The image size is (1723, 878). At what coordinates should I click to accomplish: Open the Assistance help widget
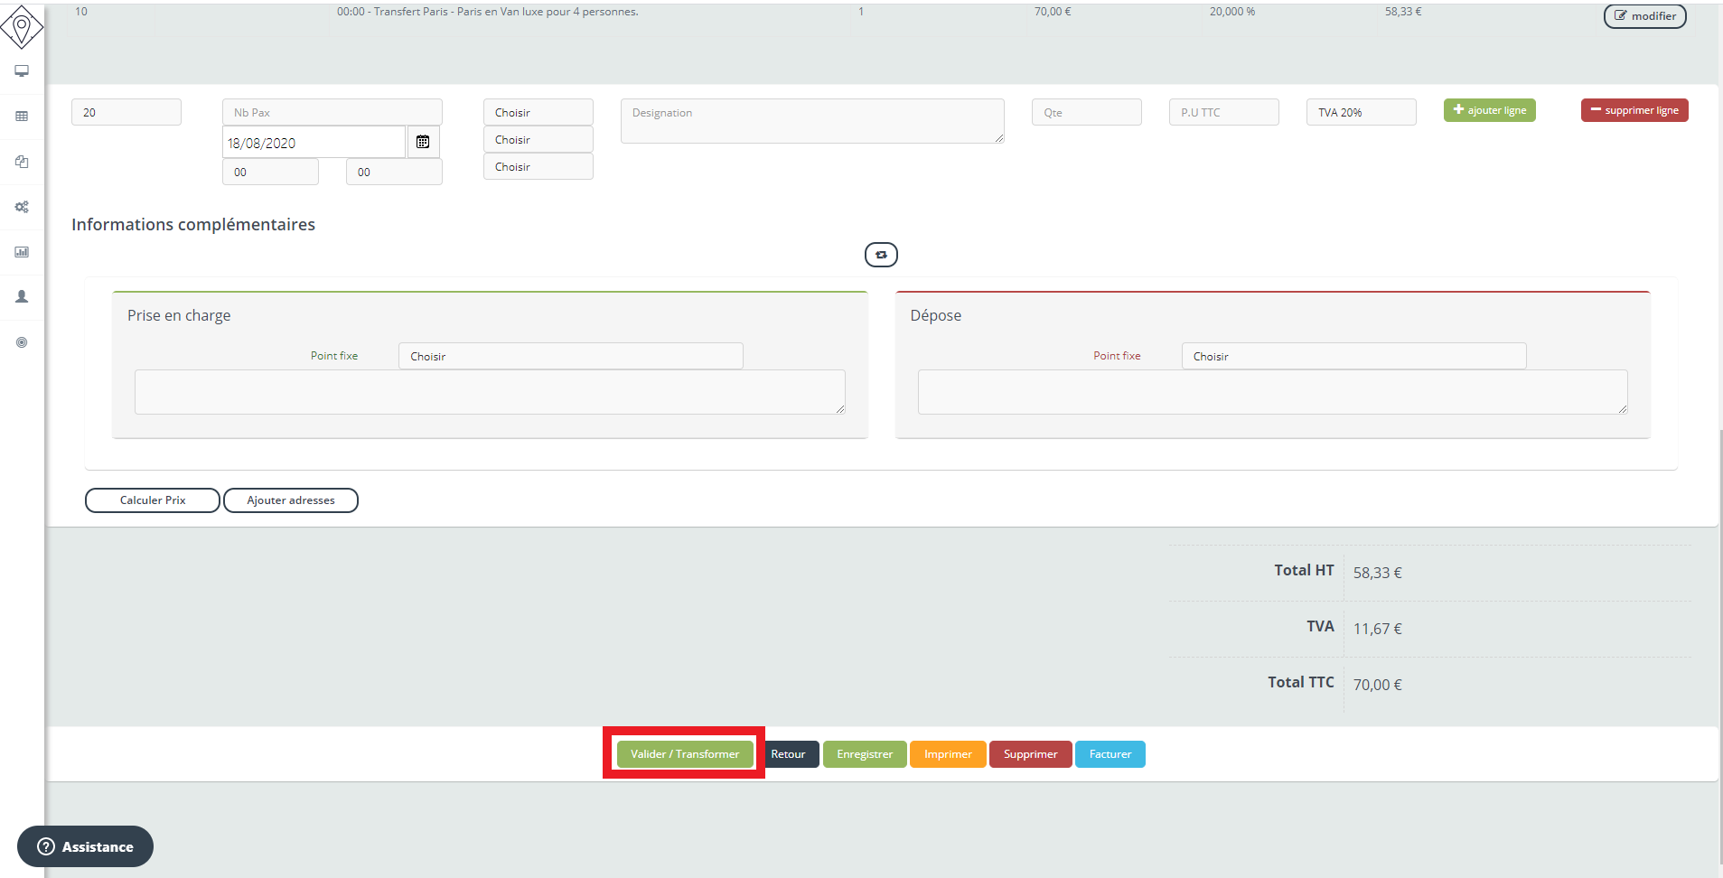[x=85, y=846]
